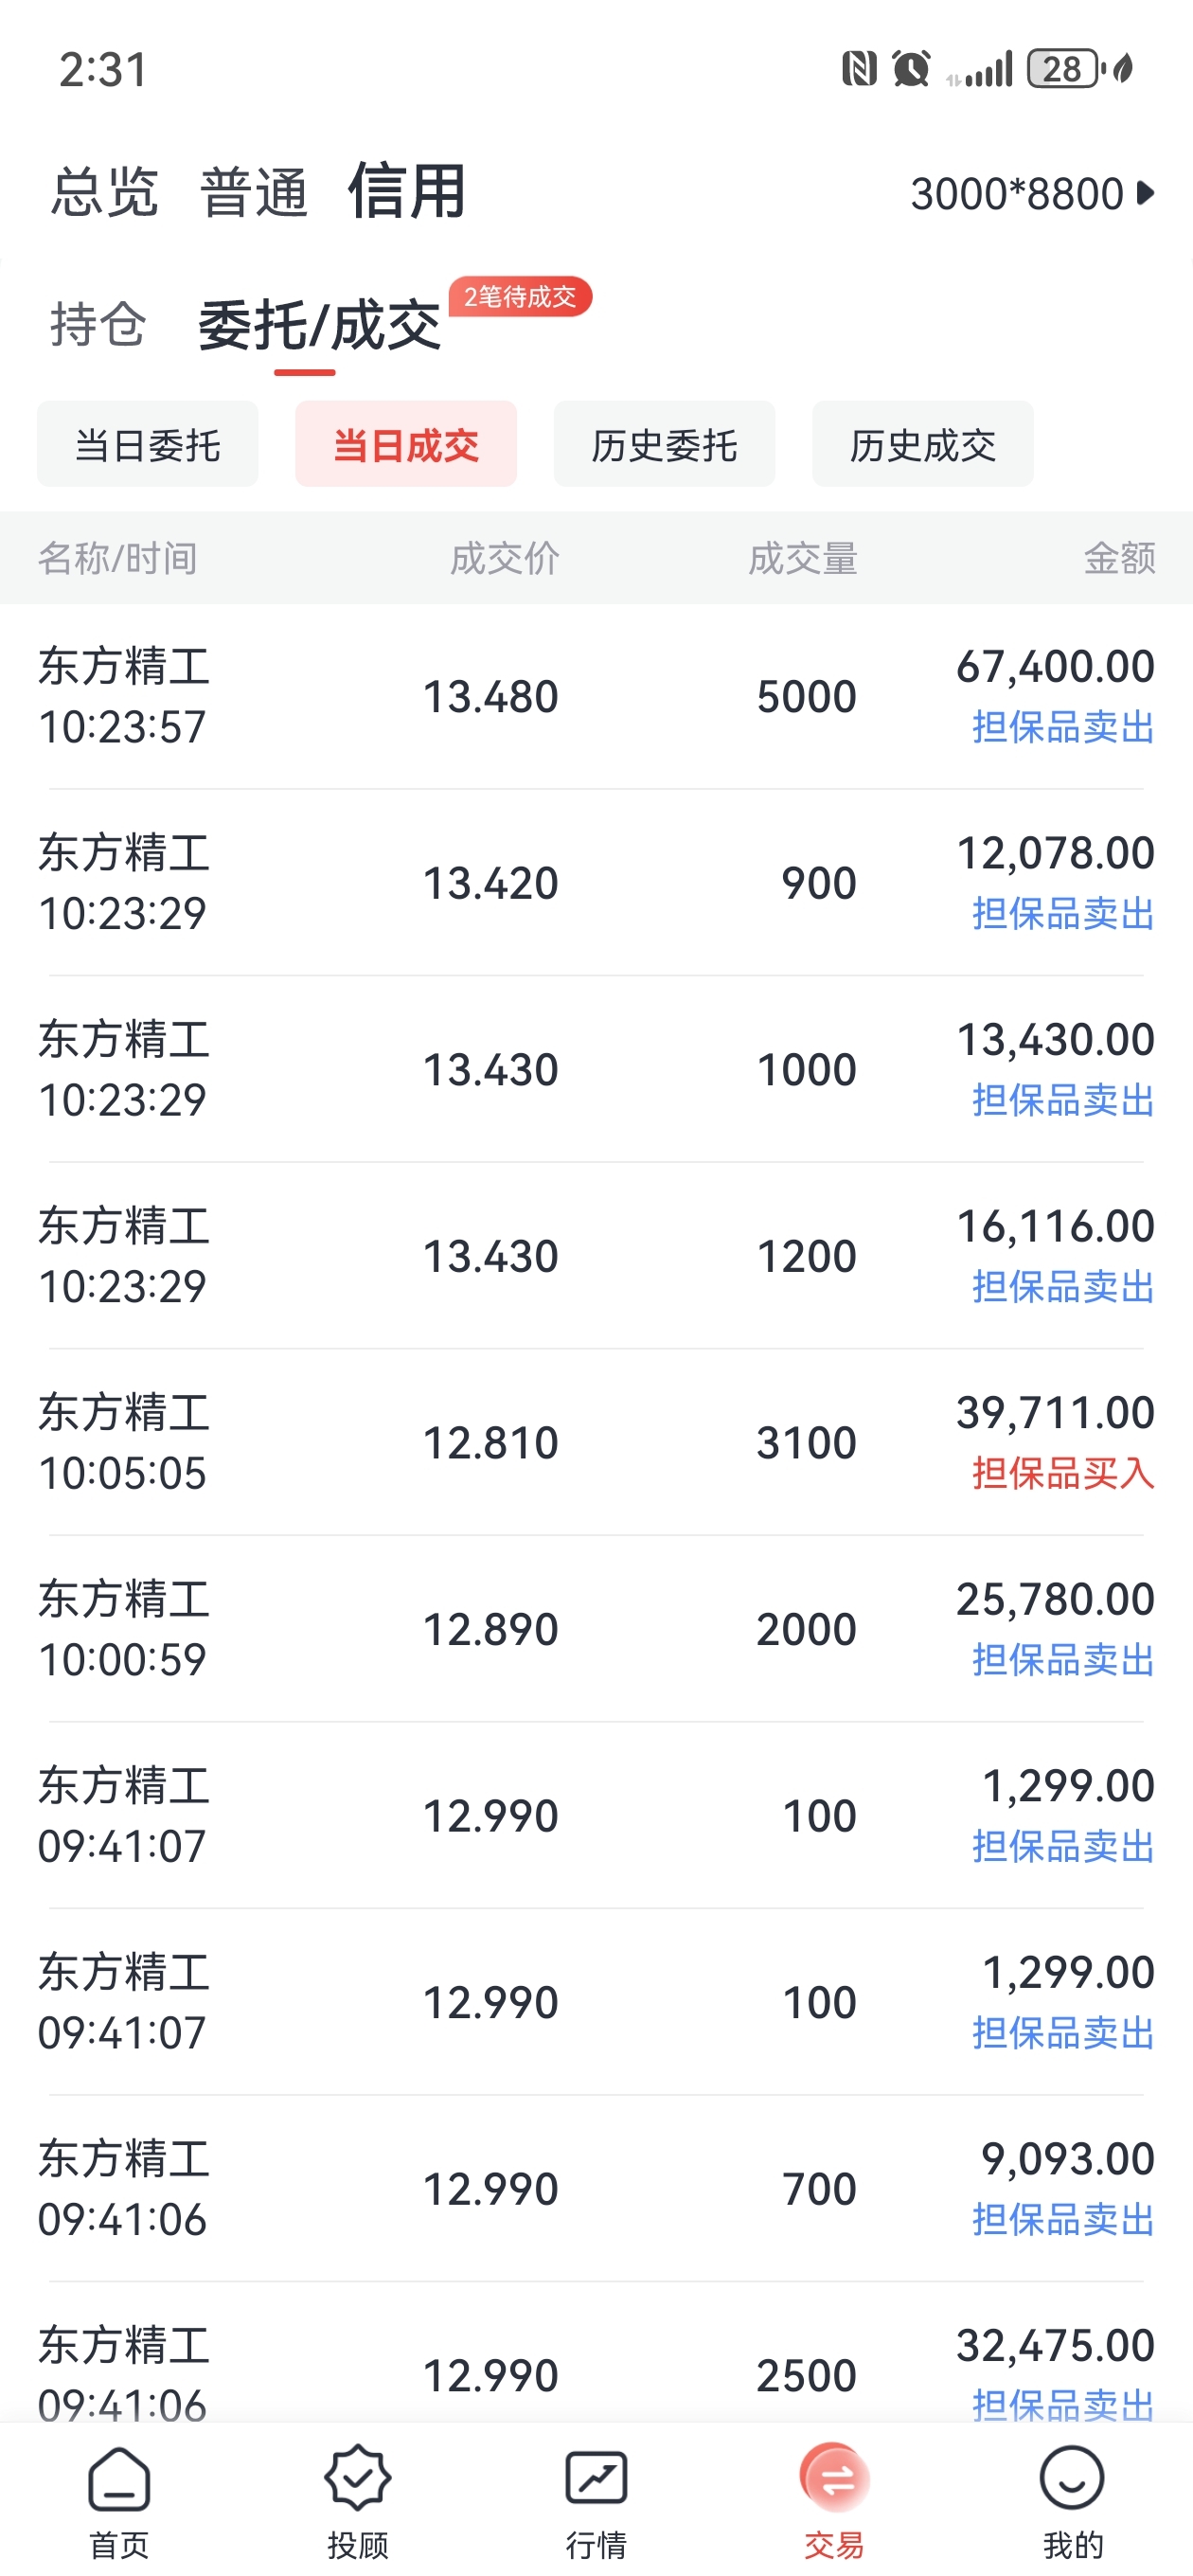The height and width of the screenshot is (2576, 1193).
Task: Tap the alarm clock status icon
Action: tap(911, 69)
